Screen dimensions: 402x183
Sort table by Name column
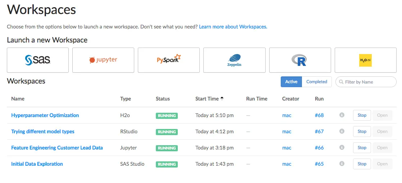coord(18,99)
